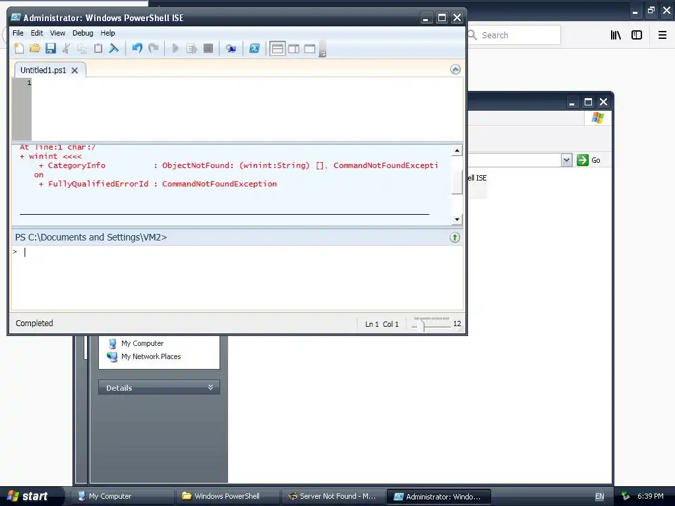675x506 pixels.
Task: Open the View menu
Action: point(57,33)
